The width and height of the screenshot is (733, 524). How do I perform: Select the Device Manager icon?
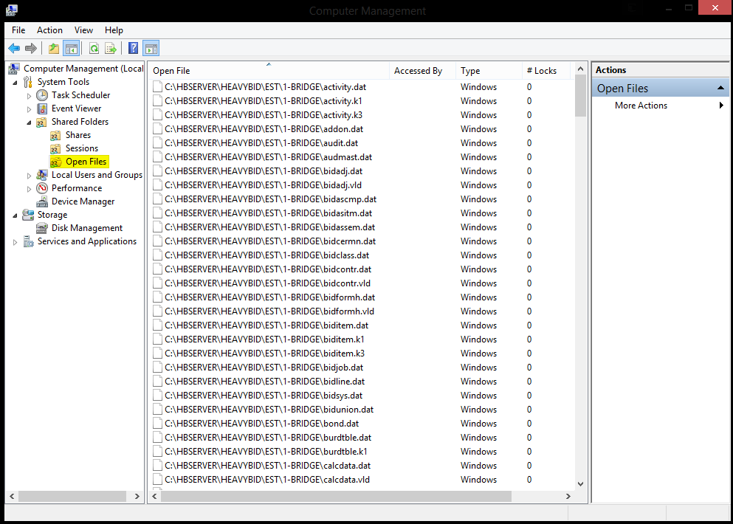click(x=43, y=201)
